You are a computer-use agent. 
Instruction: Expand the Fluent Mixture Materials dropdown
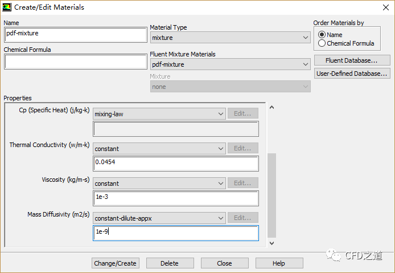[230, 64]
